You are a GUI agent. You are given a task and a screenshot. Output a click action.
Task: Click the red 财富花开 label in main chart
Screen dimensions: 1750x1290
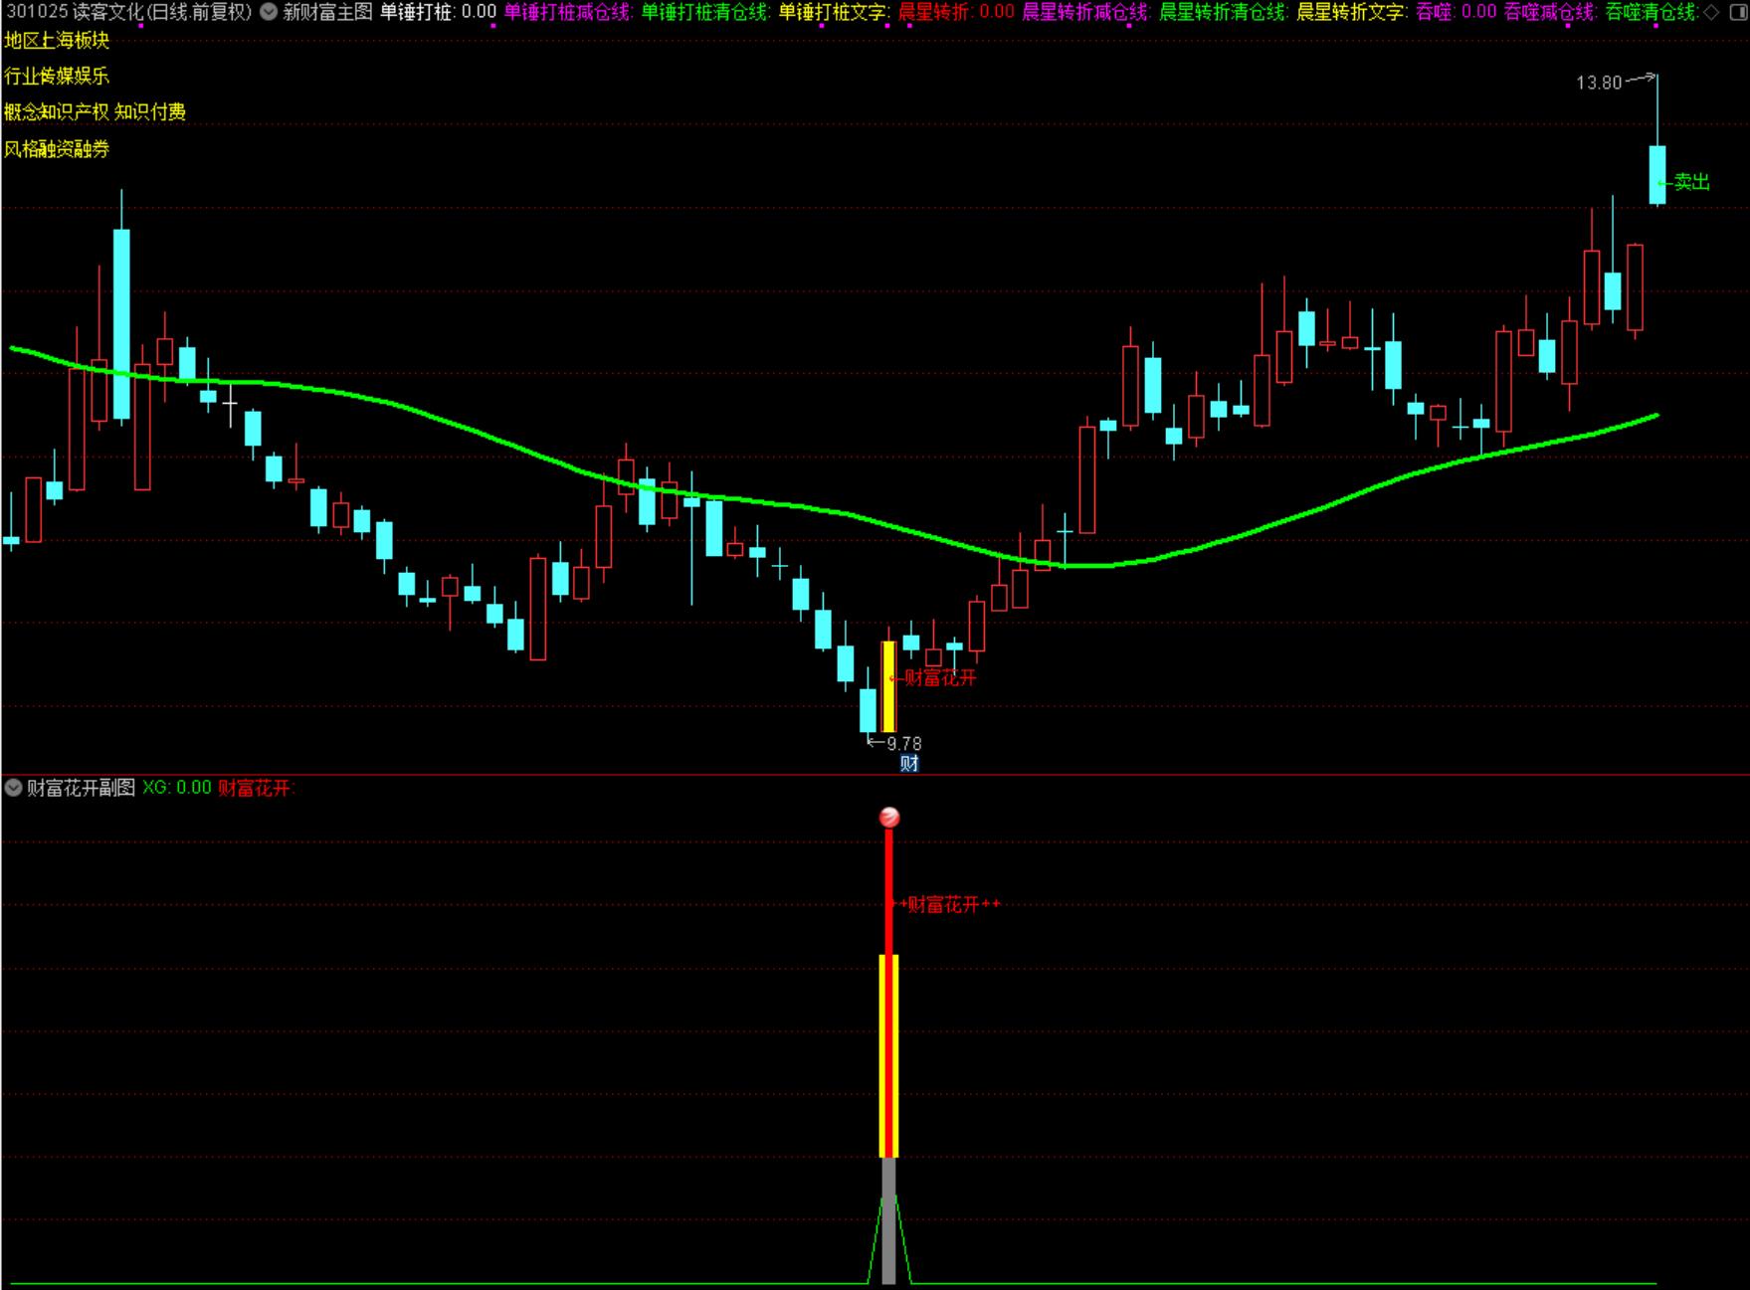(940, 678)
